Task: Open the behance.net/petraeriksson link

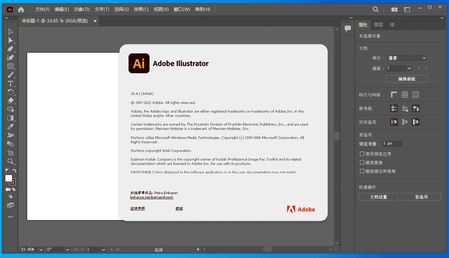Action: 152,197
